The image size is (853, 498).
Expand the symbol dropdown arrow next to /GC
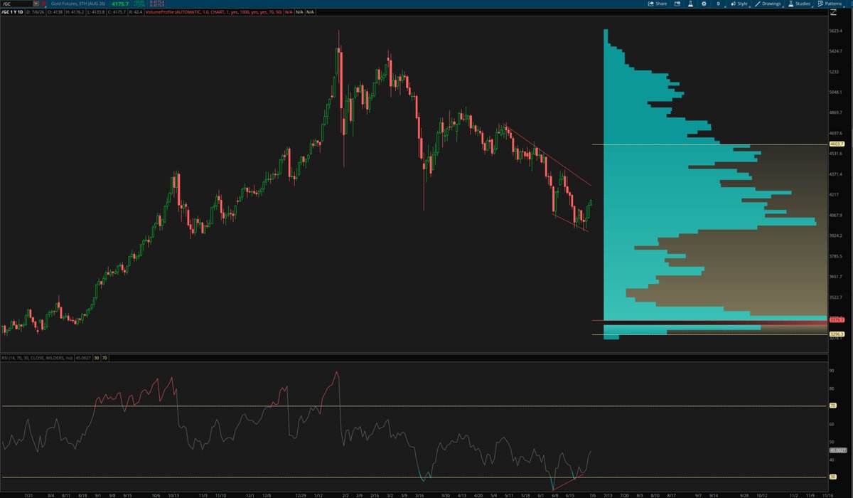pos(36,4)
